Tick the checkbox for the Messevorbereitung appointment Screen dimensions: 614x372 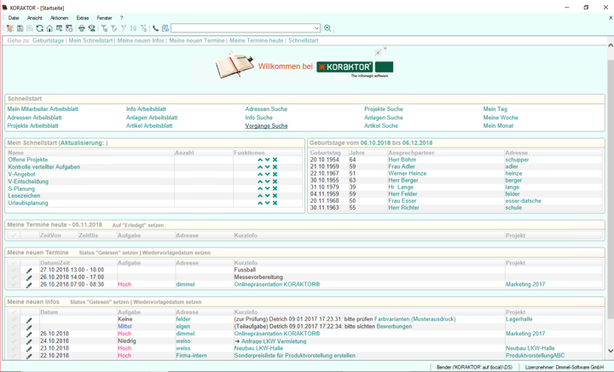(14, 277)
